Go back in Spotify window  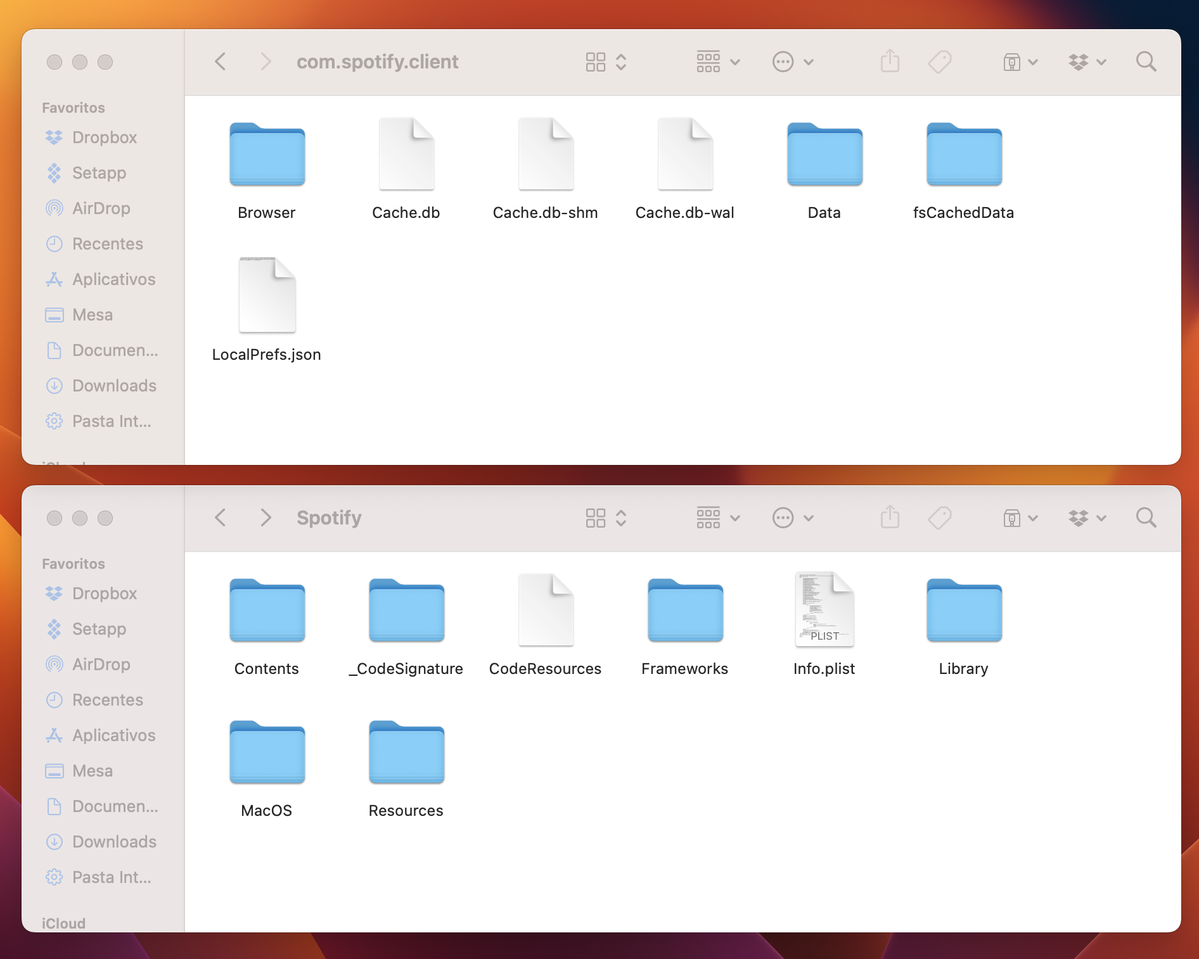pyautogui.click(x=221, y=518)
